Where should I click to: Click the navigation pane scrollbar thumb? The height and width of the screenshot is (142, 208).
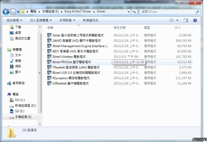click(40, 73)
